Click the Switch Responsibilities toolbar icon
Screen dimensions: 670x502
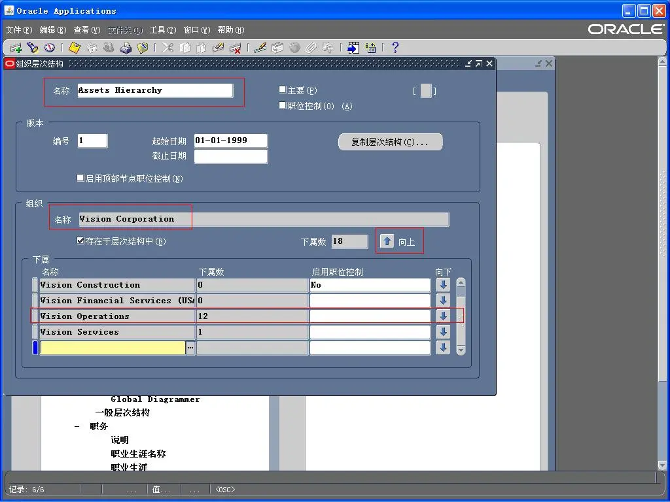109,48
